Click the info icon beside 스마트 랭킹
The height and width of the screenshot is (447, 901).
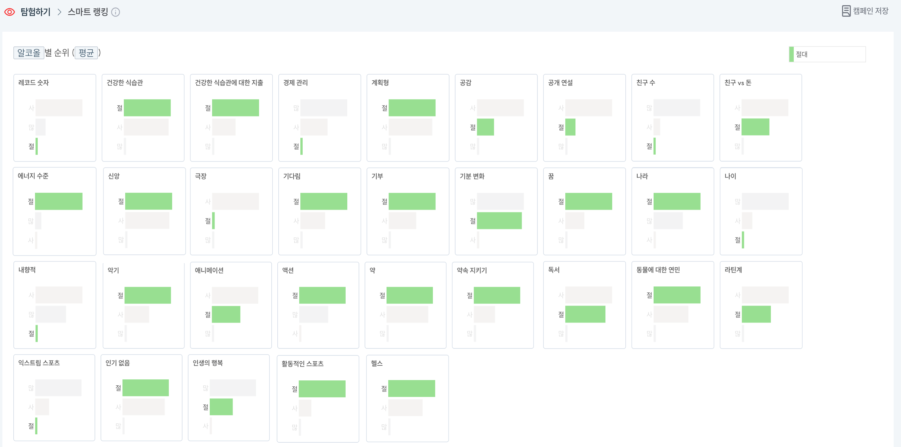pos(116,12)
